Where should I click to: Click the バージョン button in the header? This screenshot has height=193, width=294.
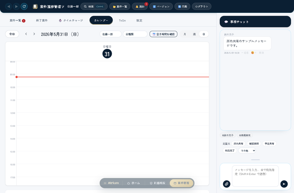[161, 7]
